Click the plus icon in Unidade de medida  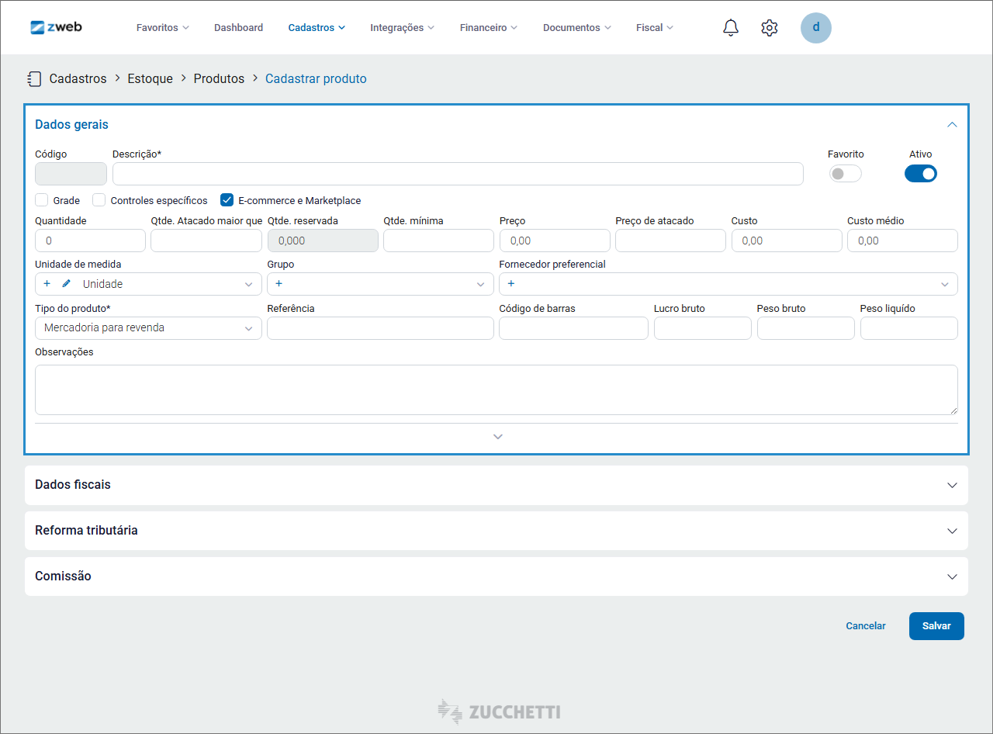coord(47,284)
